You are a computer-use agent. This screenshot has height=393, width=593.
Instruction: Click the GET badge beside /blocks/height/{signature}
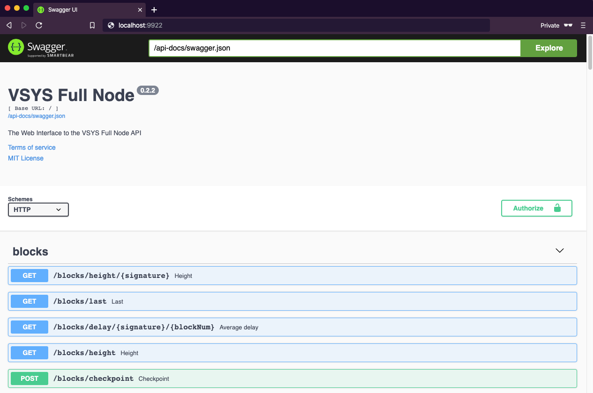point(29,275)
